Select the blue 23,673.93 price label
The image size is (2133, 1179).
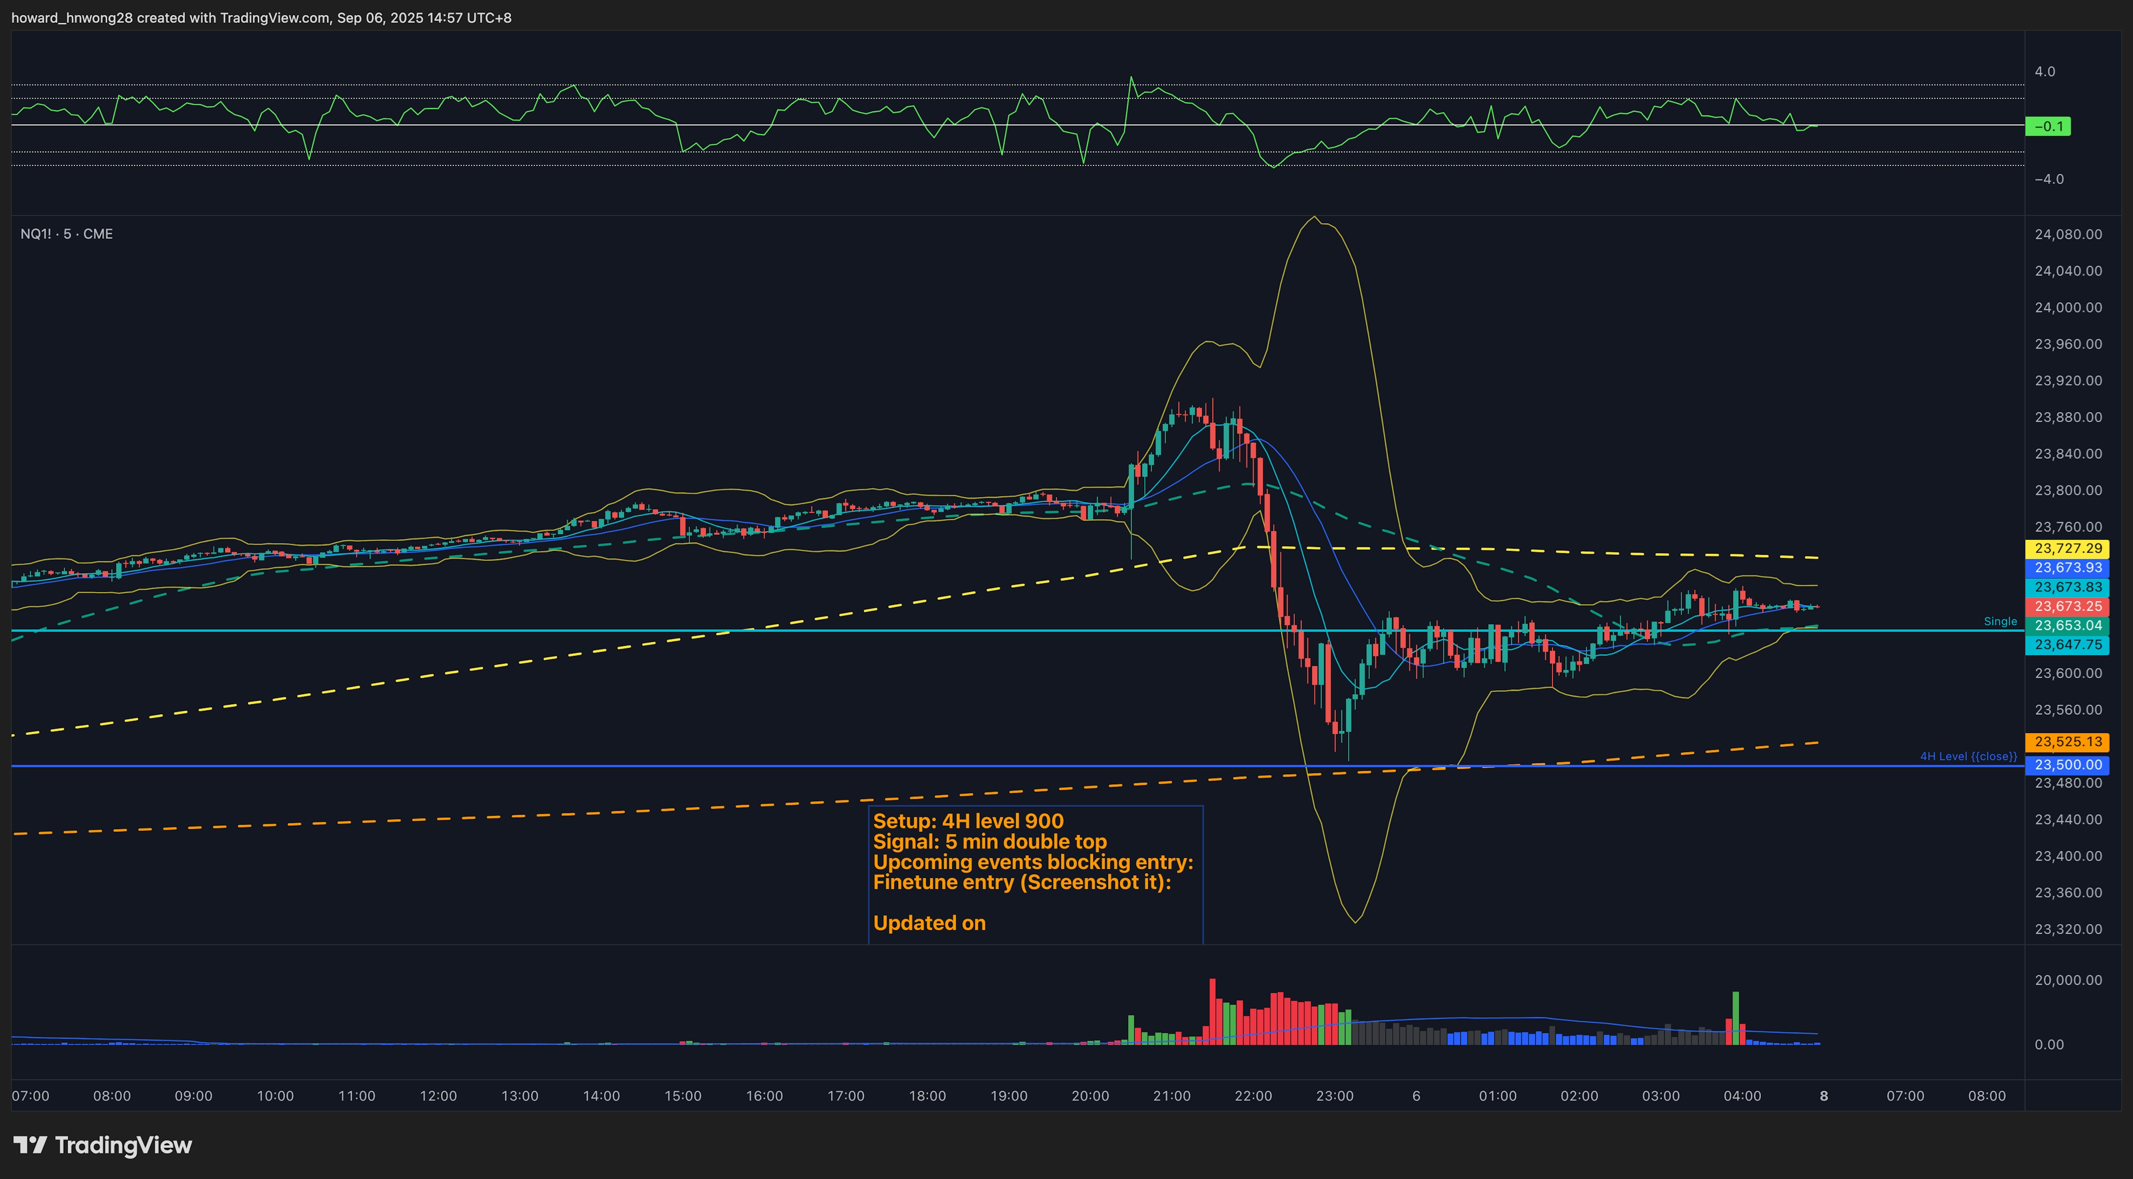point(2067,568)
